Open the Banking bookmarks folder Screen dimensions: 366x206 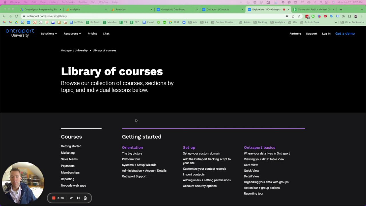click(x=260, y=22)
